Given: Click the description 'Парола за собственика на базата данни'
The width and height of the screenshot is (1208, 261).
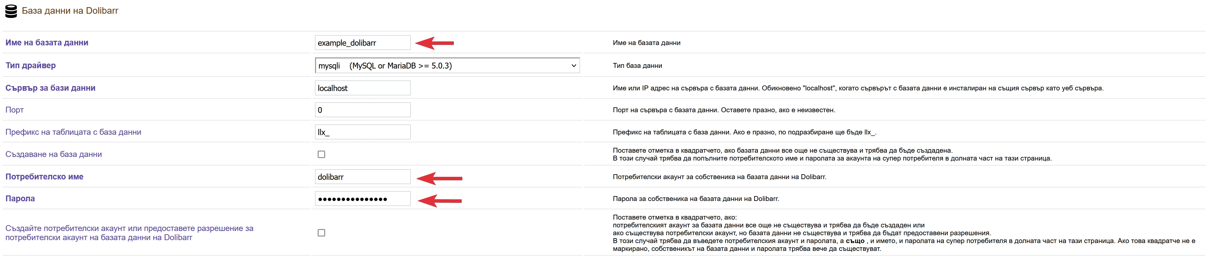Looking at the screenshot, I should (696, 199).
